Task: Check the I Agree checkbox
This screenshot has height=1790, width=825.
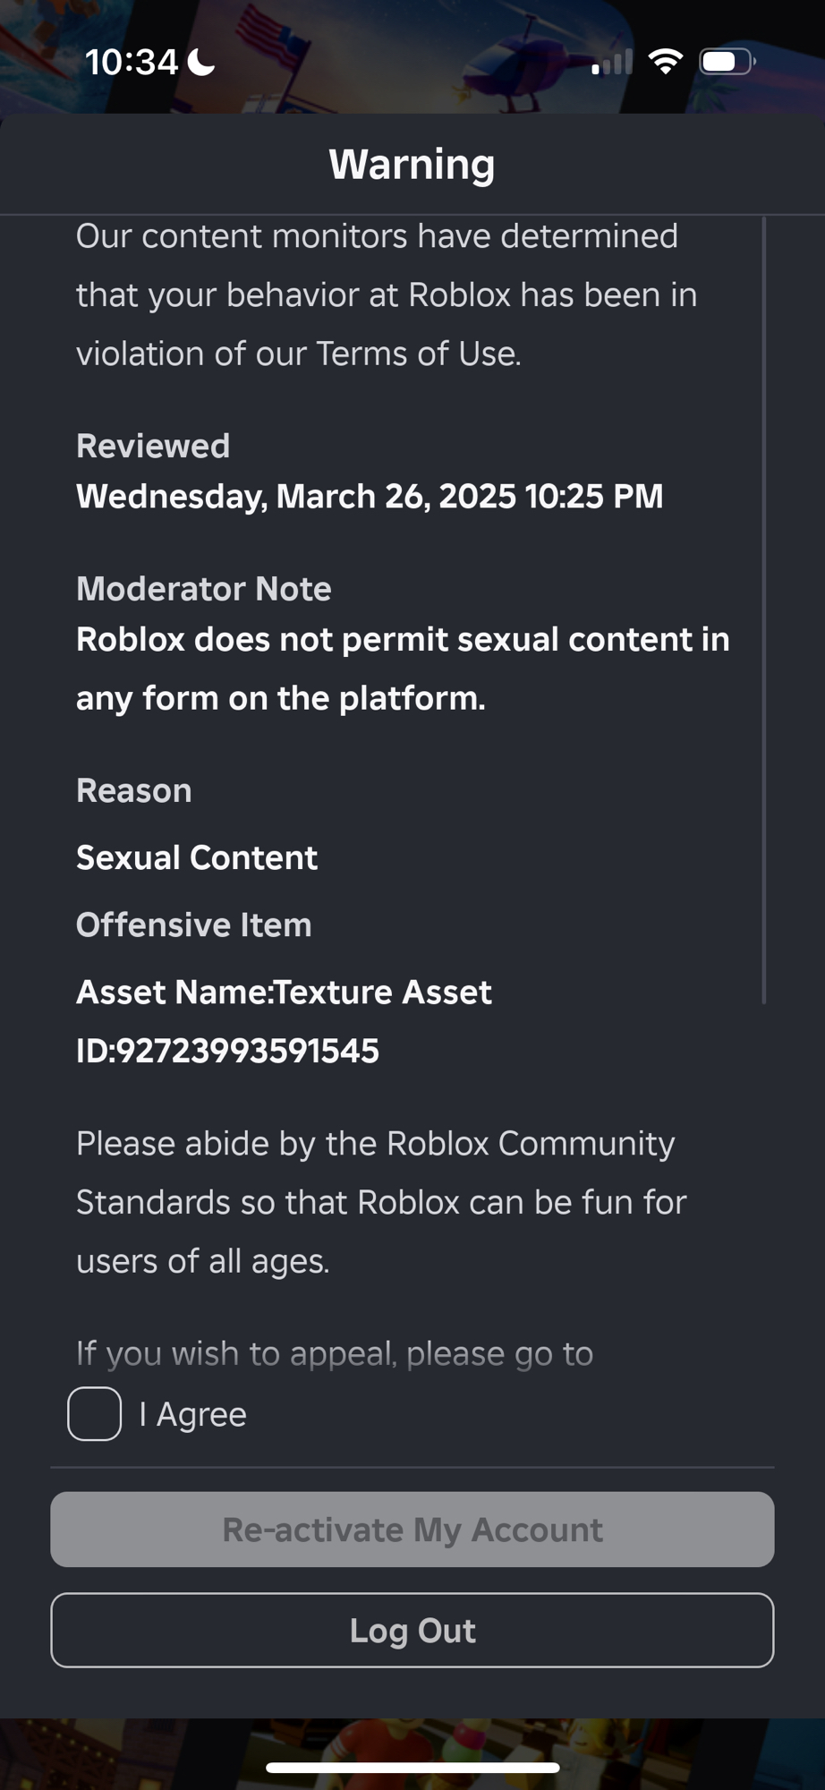Action: tap(94, 1414)
